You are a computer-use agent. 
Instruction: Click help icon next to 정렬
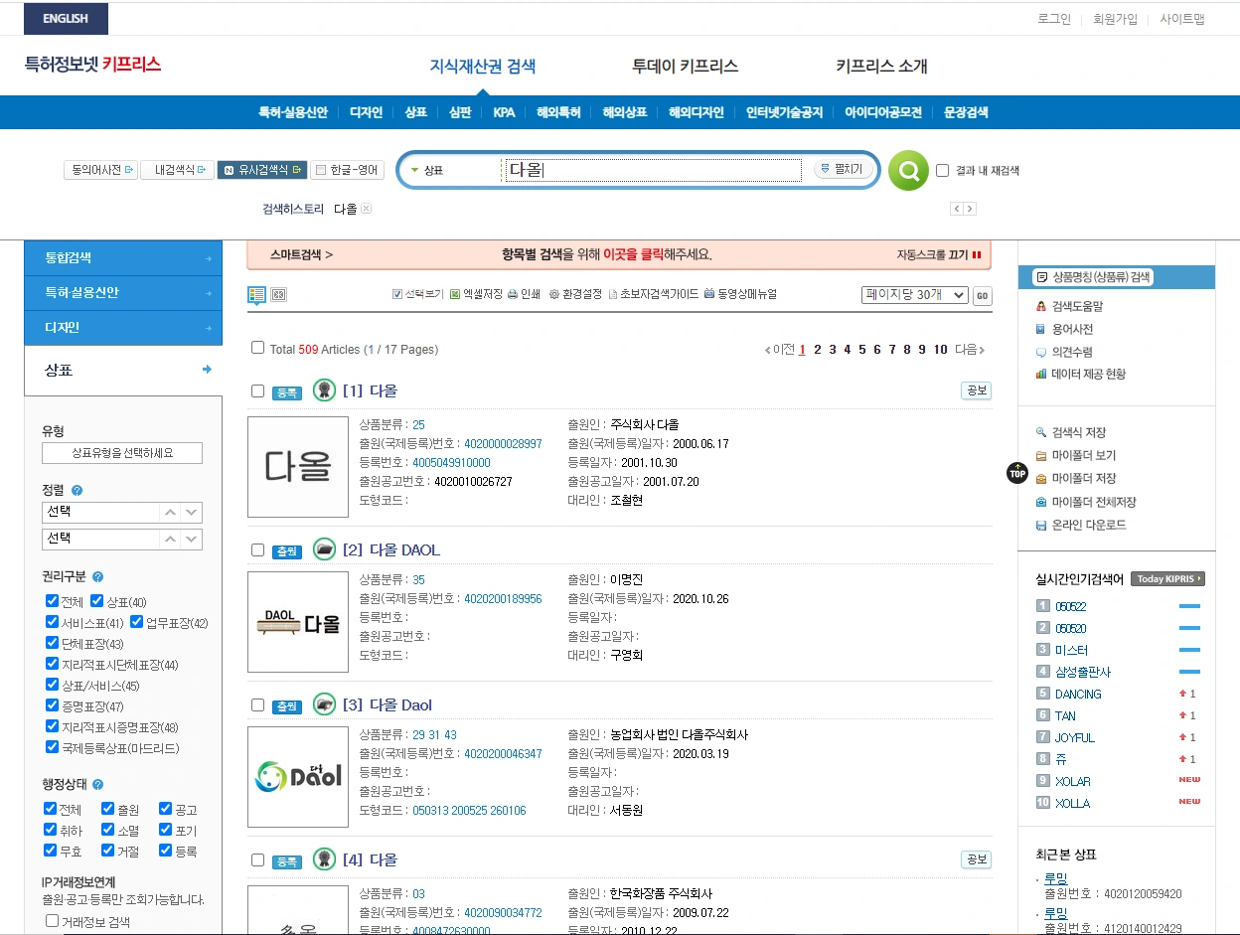[x=77, y=490]
